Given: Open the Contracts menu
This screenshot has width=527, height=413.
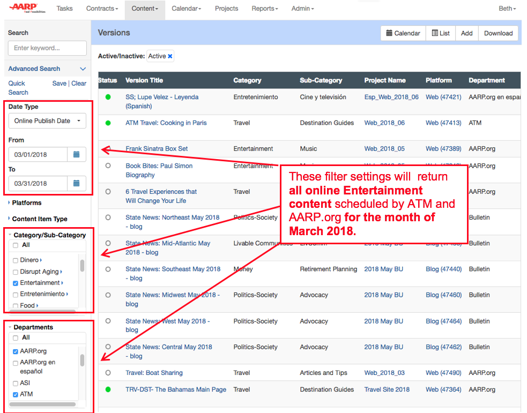Looking at the screenshot, I should (x=102, y=9).
